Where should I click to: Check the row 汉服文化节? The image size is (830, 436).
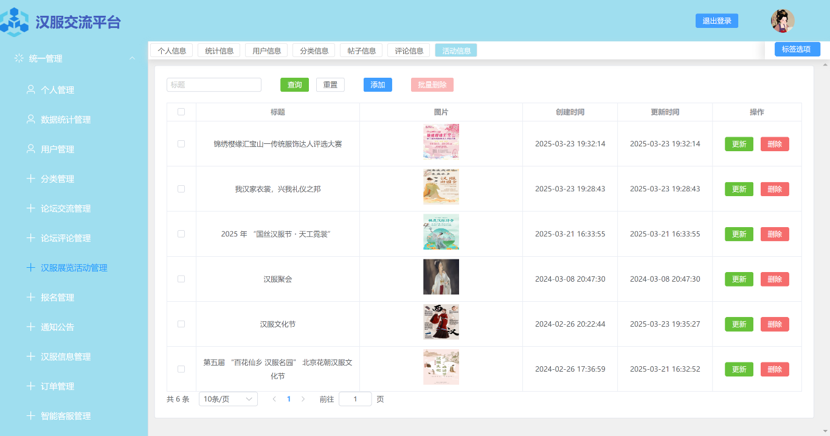tap(181, 324)
